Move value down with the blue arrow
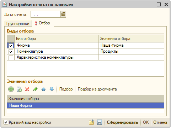 pos(52,89)
